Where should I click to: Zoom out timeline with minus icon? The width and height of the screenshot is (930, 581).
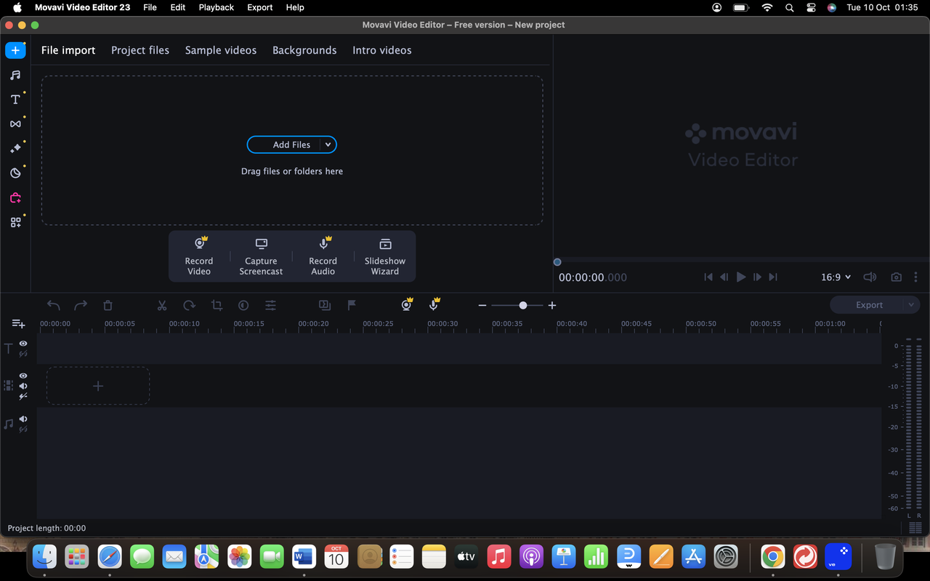click(x=482, y=306)
